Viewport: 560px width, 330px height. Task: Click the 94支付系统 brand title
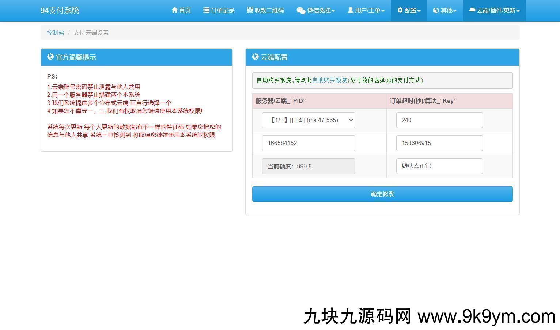pyautogui.click(x=60, y=10)
